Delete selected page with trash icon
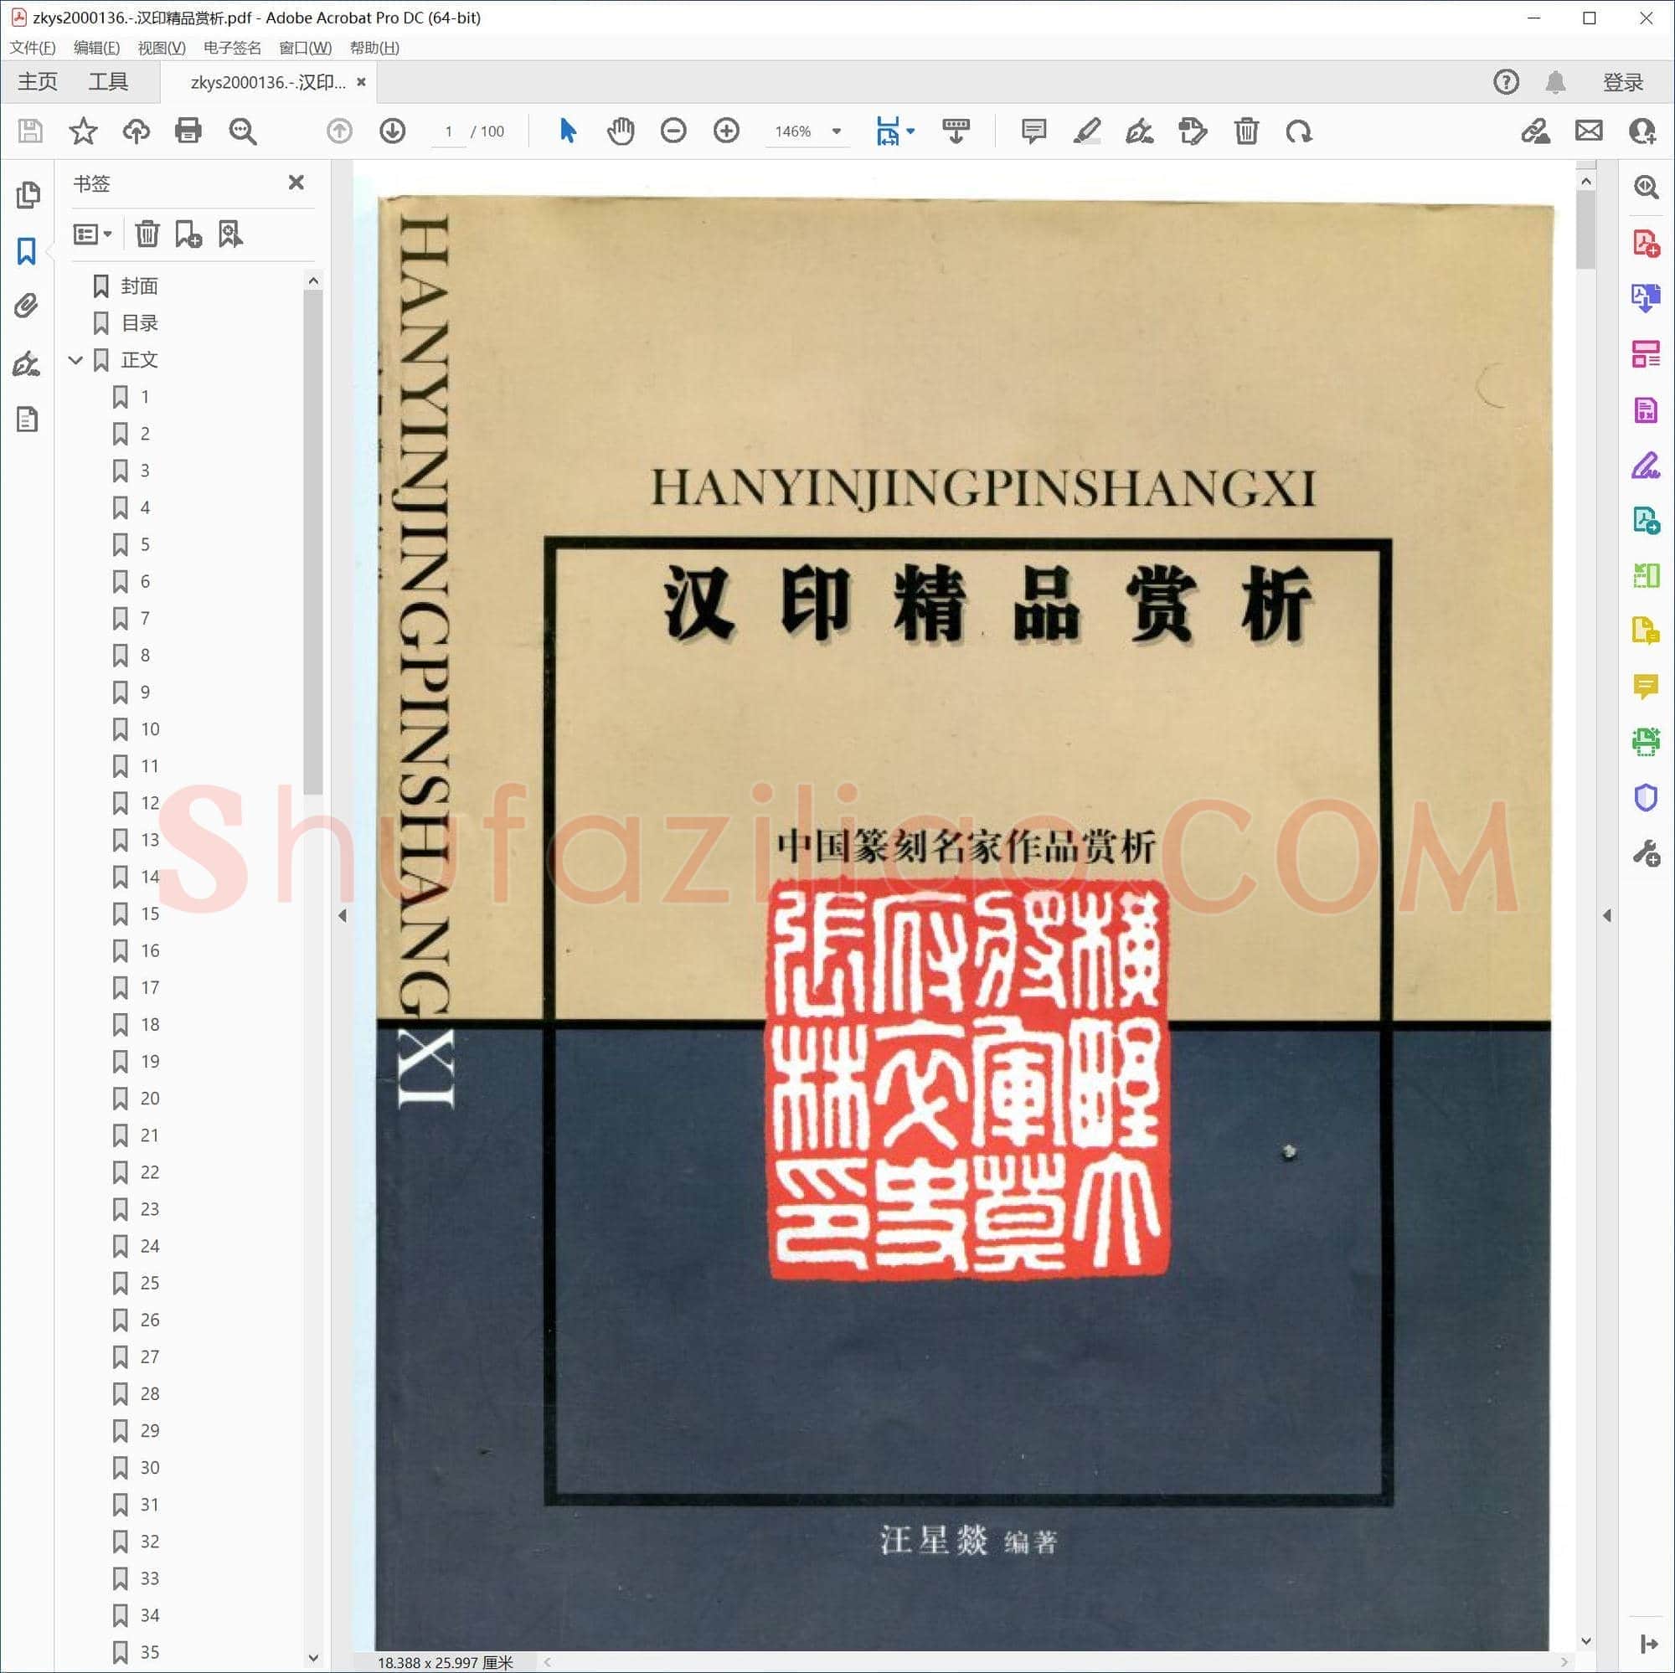 (x=1246, y=131)
